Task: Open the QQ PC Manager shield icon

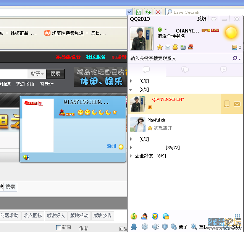Action: point(155,216)
